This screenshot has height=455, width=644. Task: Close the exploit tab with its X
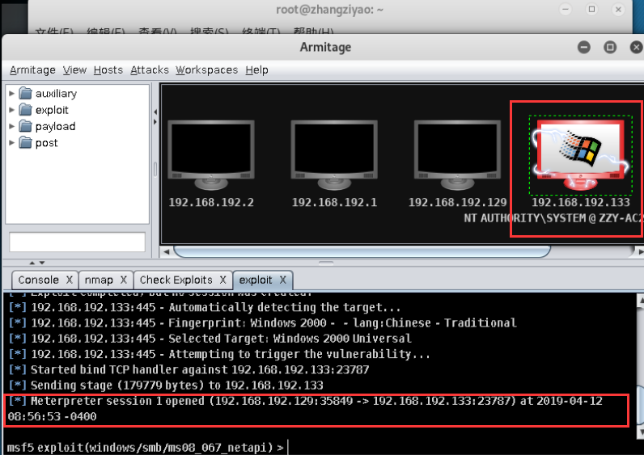[x=282, y=280]
